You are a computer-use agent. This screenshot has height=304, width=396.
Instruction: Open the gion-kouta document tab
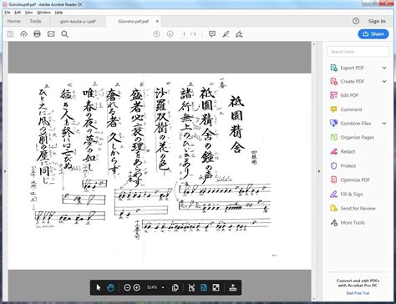(78, 21)
